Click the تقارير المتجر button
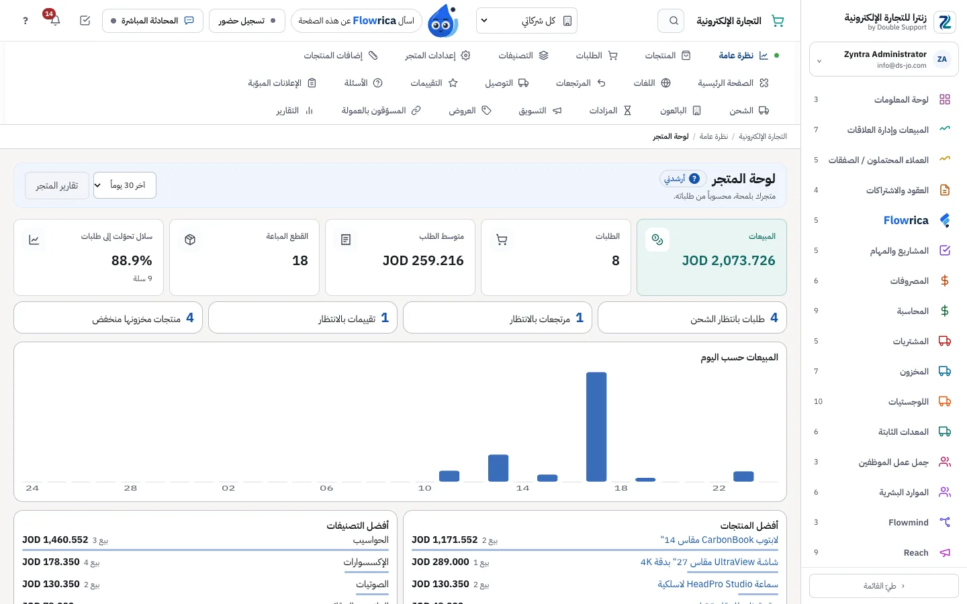 [57, 185]
